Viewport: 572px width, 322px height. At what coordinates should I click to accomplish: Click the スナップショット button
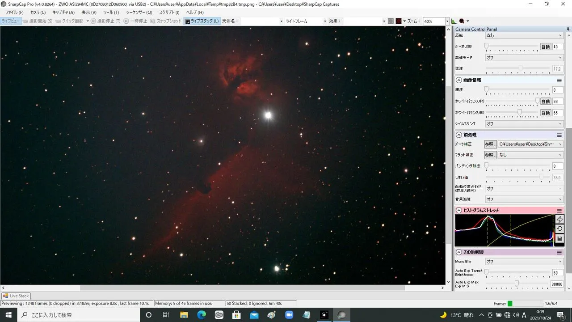pos(166,21)
